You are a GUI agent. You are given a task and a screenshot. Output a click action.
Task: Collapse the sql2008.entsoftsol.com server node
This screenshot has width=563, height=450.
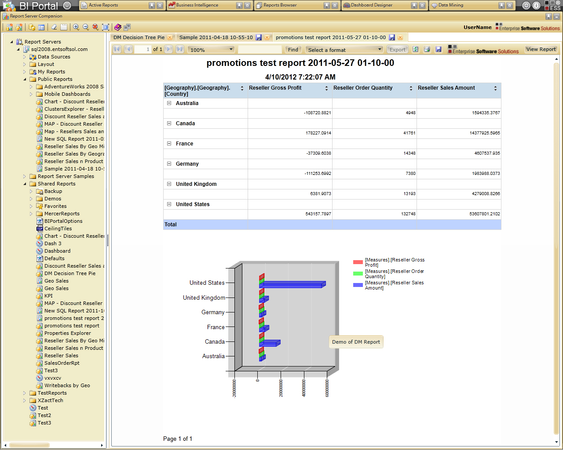(18, 49)
